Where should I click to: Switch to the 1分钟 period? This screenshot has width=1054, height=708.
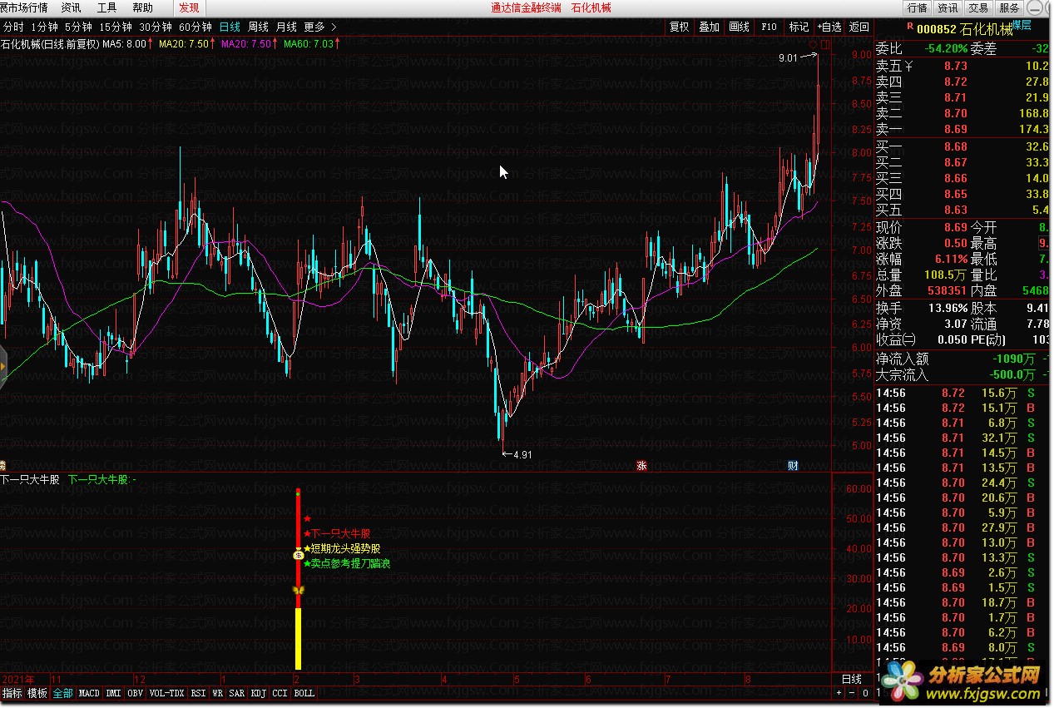tap(44, 27)
